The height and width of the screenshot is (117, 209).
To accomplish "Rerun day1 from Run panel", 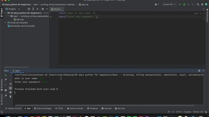I will [6, 75].
